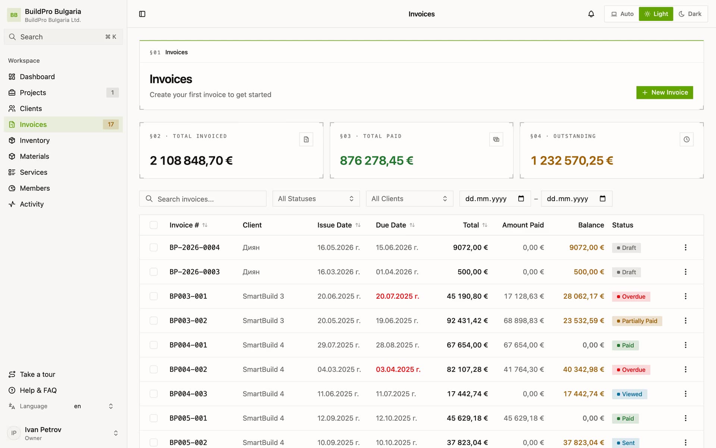Click the Outstanding clock icon
716x448 pixels.
click(x=687, y=139)
